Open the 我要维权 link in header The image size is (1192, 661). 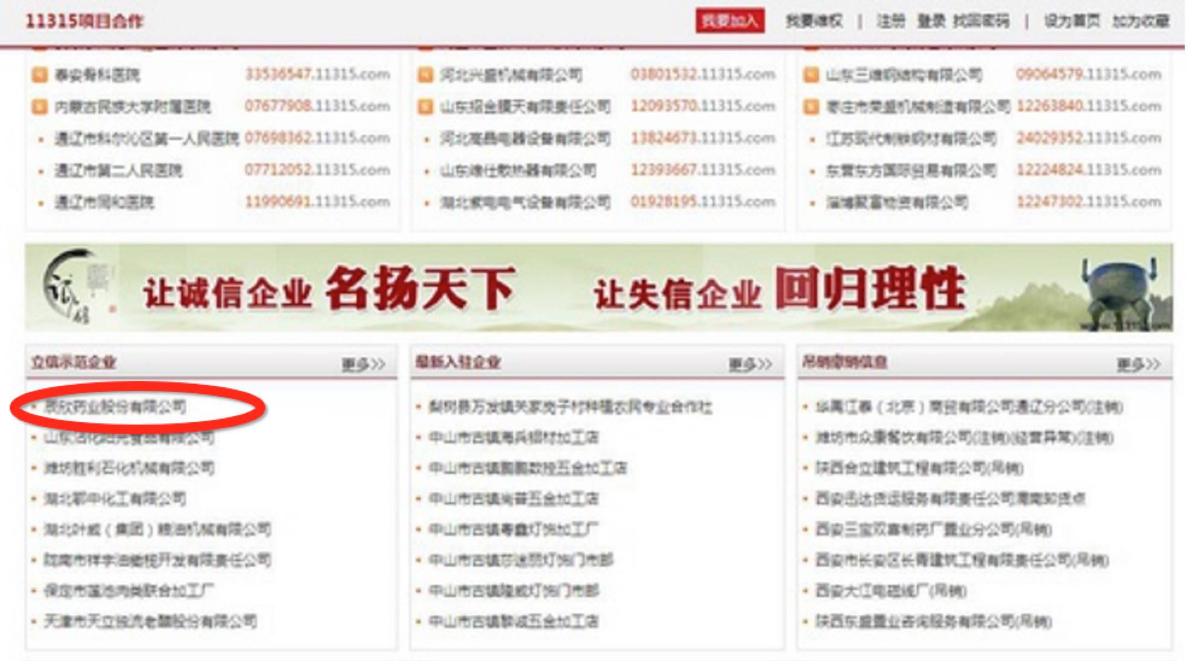[814, 21]
